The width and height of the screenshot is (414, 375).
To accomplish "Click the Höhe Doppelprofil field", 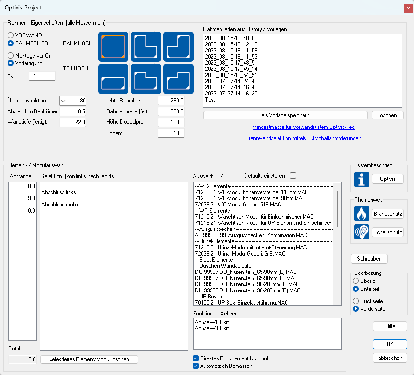I will 171,122.
